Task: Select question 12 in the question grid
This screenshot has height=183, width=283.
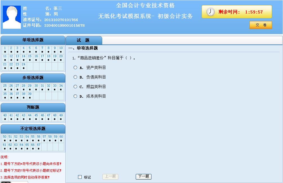Action: tap(11, 56)
